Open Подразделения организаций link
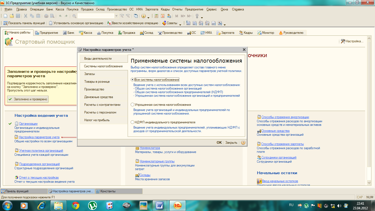This screenshot has width=375, height=211. pyautogui.click(x=39, y=164)
